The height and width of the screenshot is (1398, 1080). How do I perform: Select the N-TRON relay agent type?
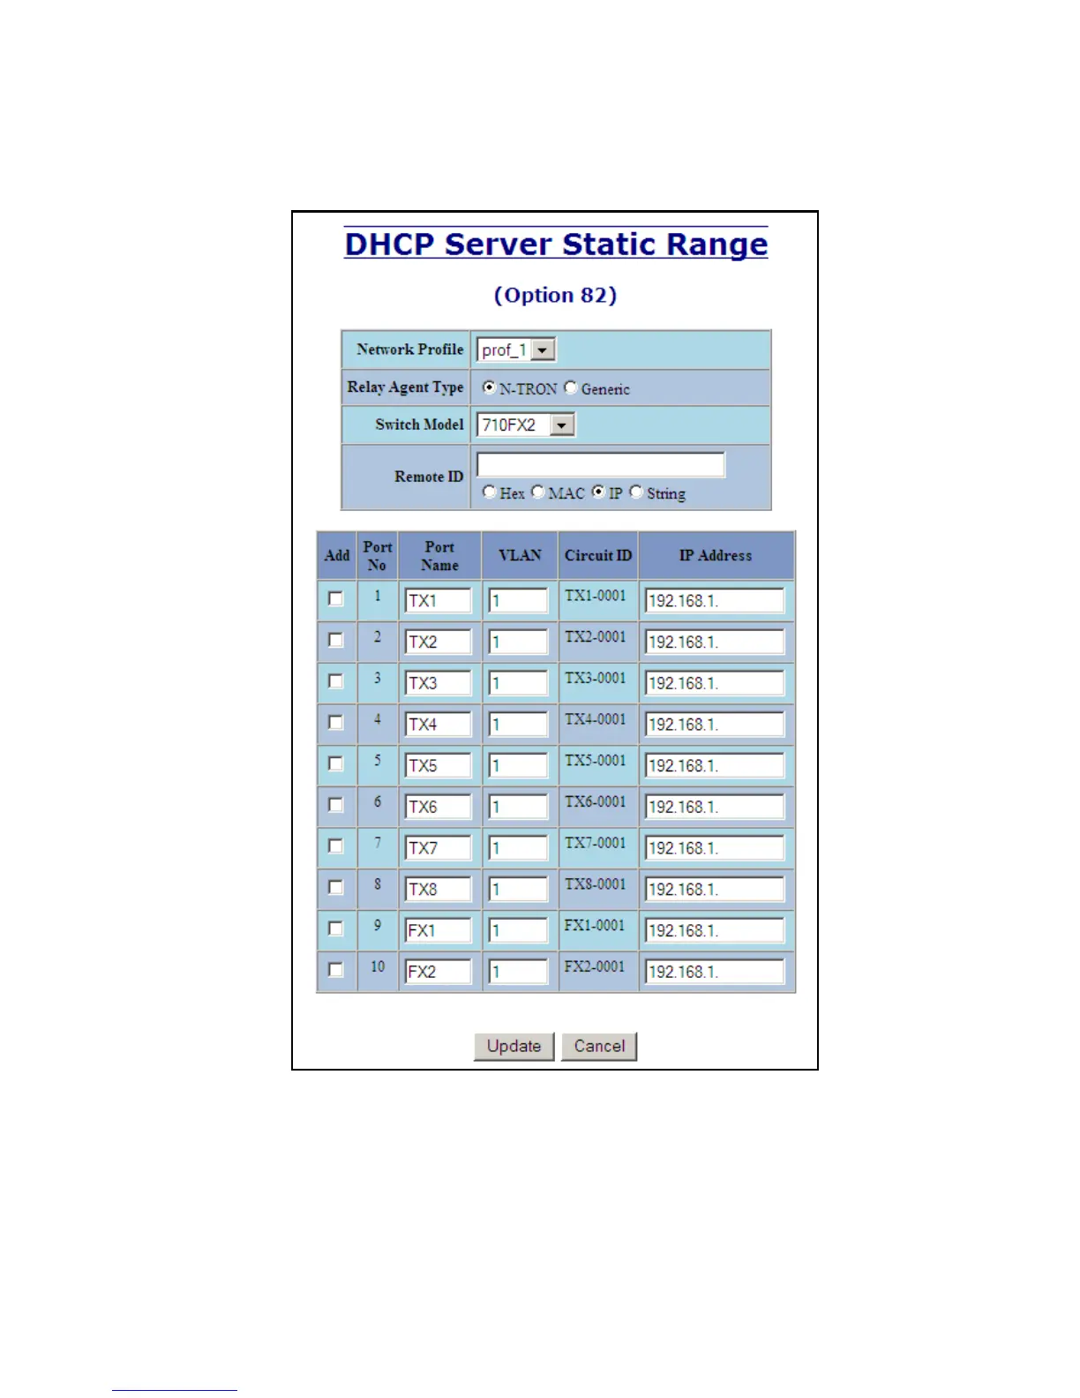pyautogui.click(x=489, y=387)
